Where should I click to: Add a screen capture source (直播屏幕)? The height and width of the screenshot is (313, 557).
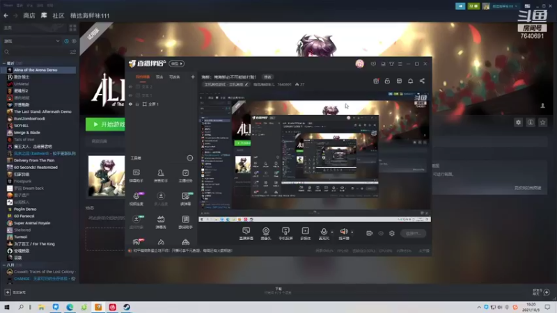(246, 234)
